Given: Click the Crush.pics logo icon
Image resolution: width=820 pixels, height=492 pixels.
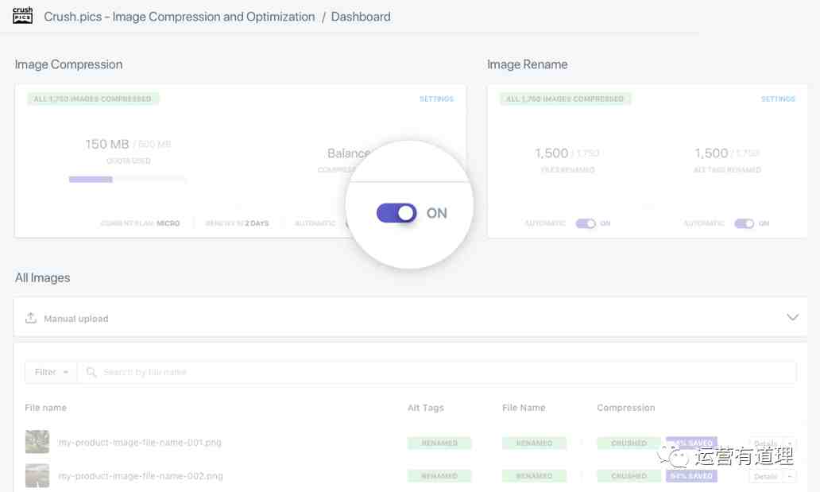Looking at the screenshot, I should 23,16.
